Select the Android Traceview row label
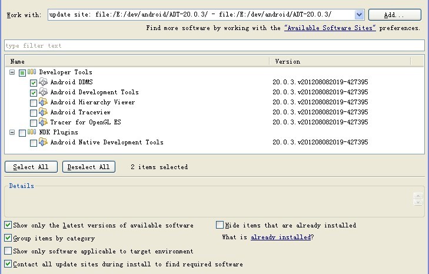The height and width of the screenshot is (274, 429). click(80, 112)
